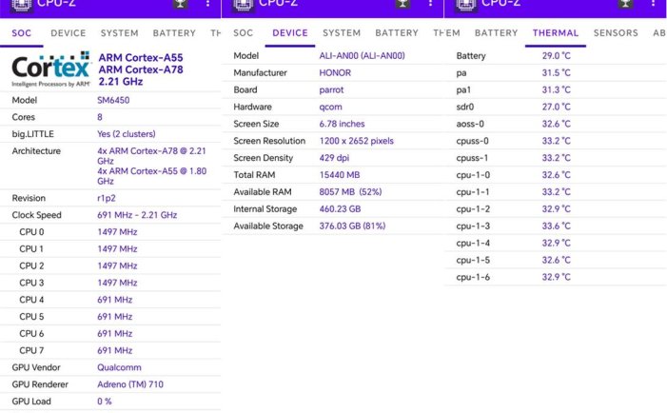Switch to the SENSORS tab

pos(616,32)
